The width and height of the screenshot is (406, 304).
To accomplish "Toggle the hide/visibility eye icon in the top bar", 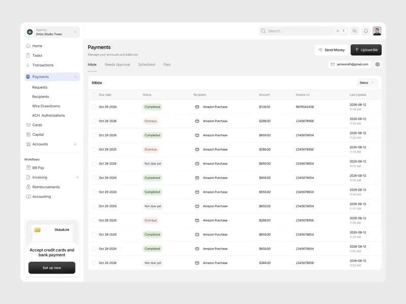I will [x=354, y=31].
